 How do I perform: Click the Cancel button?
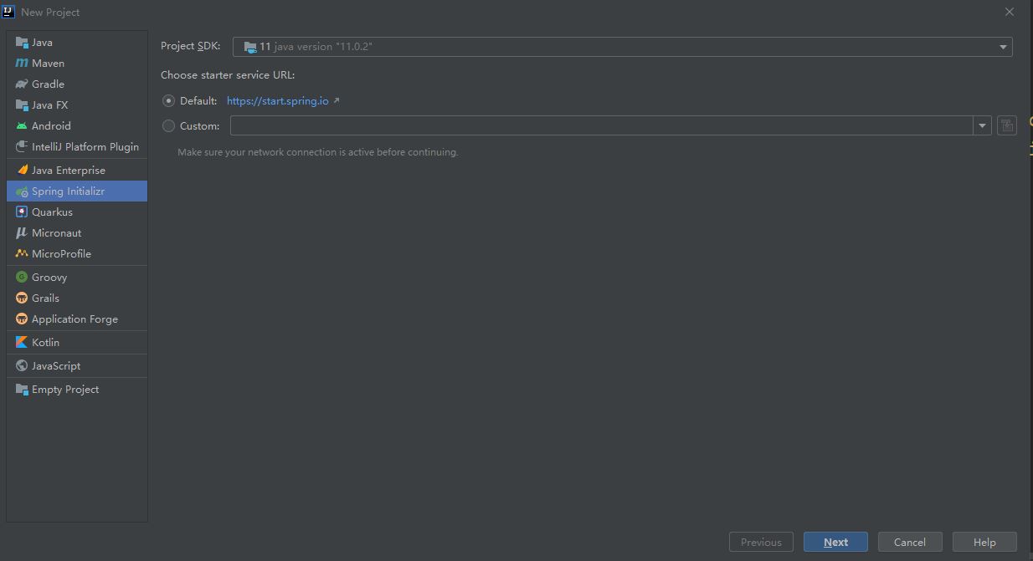coord(909,542)
